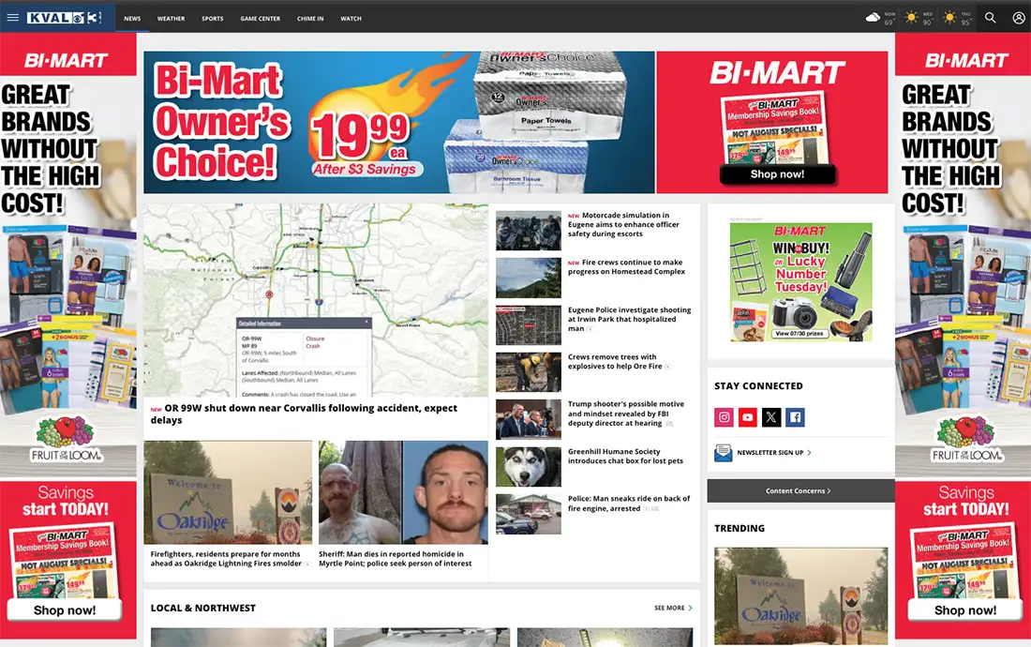
Task: Go to the News menu
Action: pyautogui.click(x=132, y=19)
